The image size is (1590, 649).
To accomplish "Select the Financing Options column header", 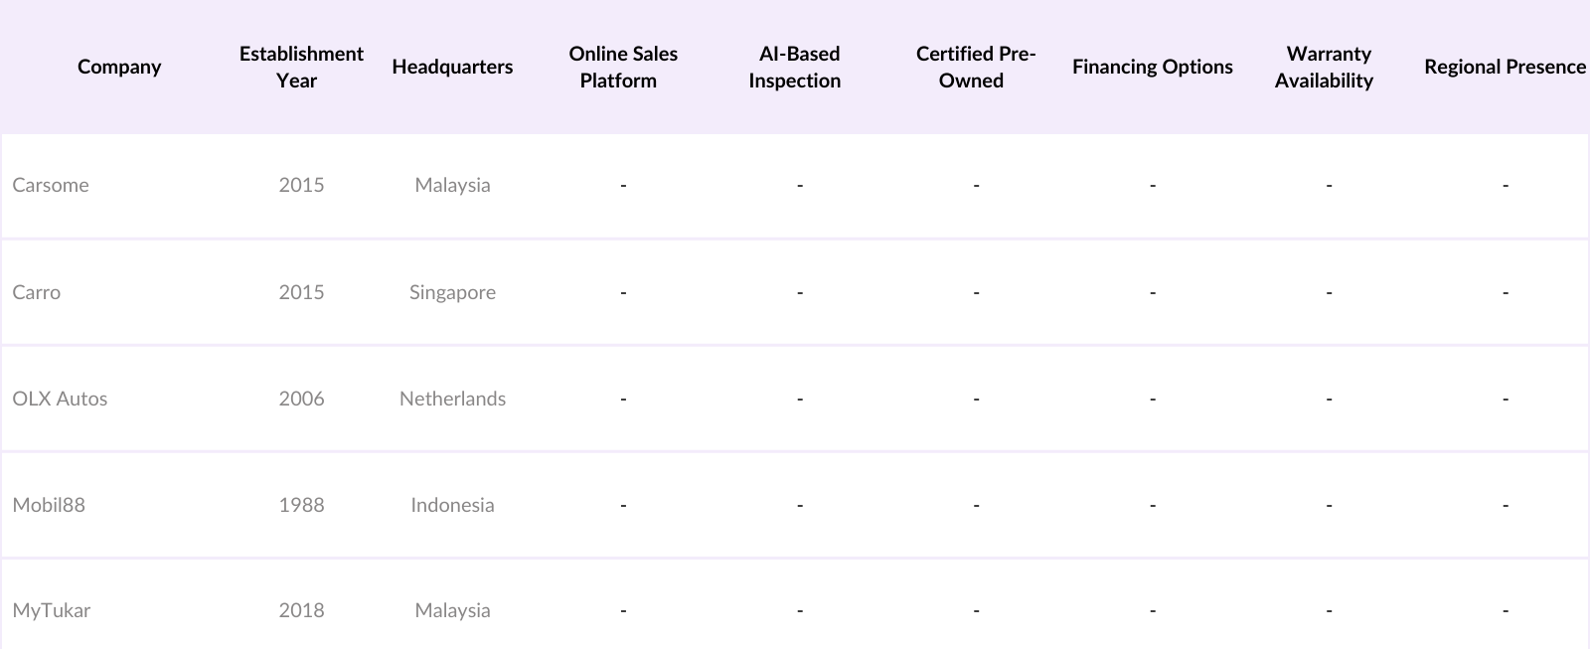I will 1152,67.
